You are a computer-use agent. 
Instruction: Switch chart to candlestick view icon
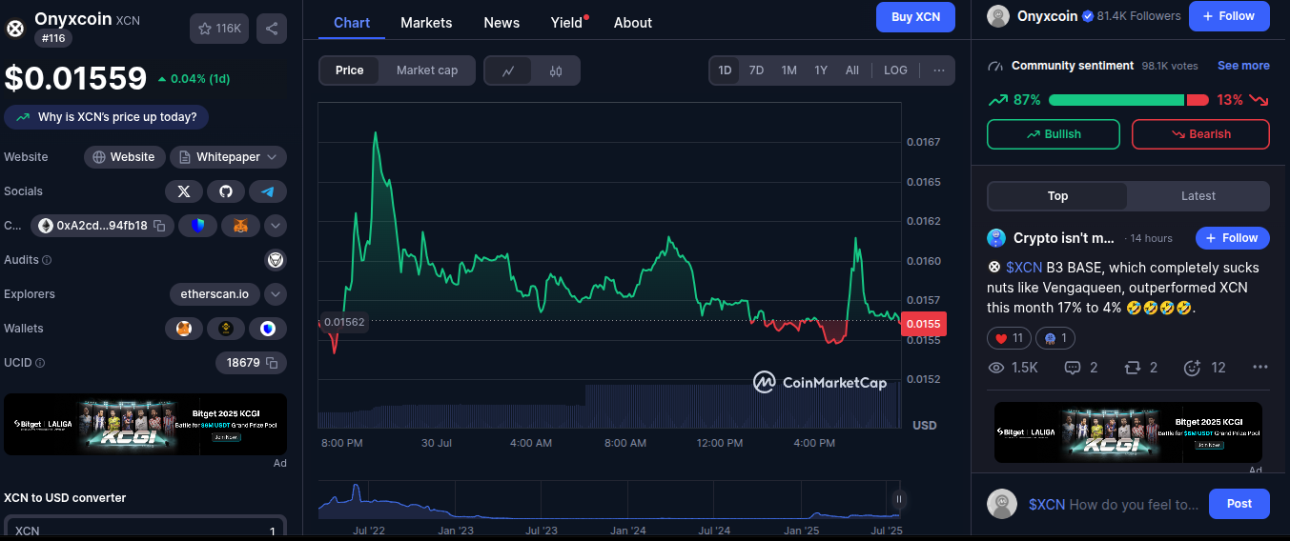click(556, 70)
